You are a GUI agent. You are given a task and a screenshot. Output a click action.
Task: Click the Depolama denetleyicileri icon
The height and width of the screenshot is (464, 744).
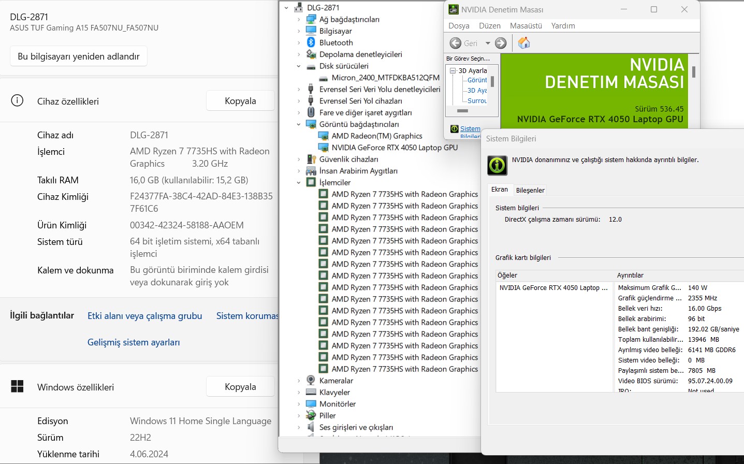click(x=311, y=54)
